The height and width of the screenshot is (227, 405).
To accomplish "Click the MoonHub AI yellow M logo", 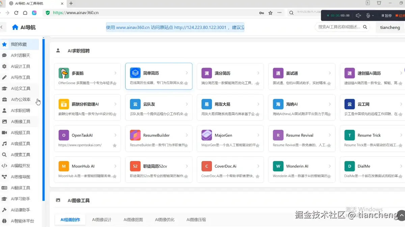I will tap(63, 166).
